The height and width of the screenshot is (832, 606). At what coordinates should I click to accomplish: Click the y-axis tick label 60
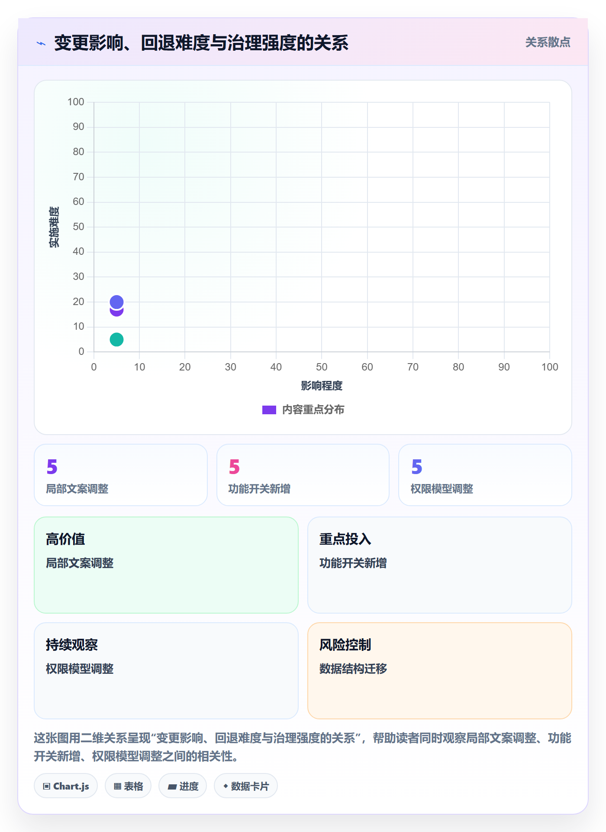click(78, 201)
